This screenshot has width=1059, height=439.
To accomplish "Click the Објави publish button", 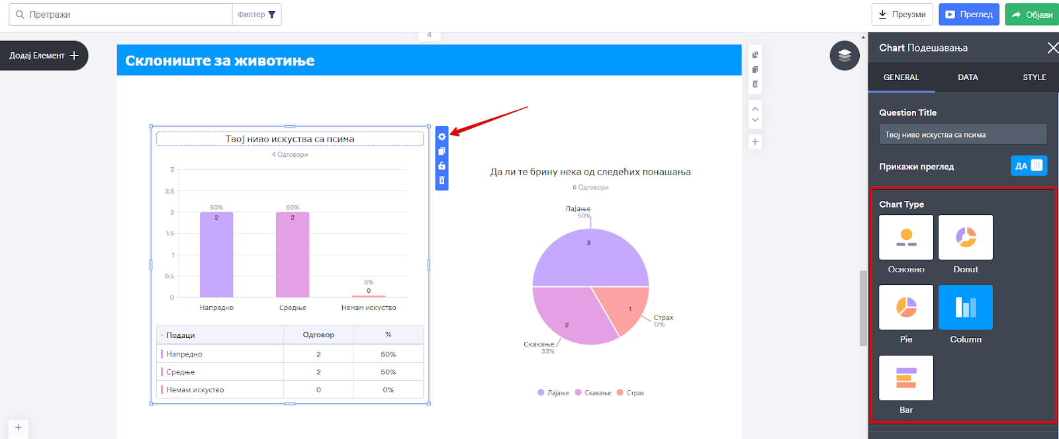I will [1032, 15].
